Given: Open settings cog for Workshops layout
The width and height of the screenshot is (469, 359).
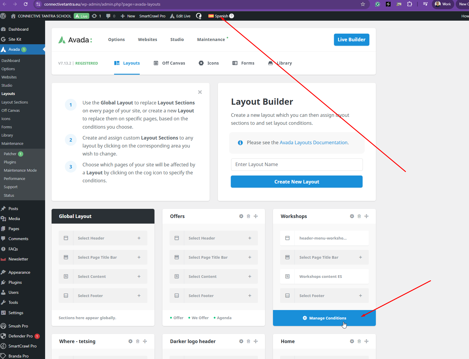Looking at the screenshot, I should 352,216.
